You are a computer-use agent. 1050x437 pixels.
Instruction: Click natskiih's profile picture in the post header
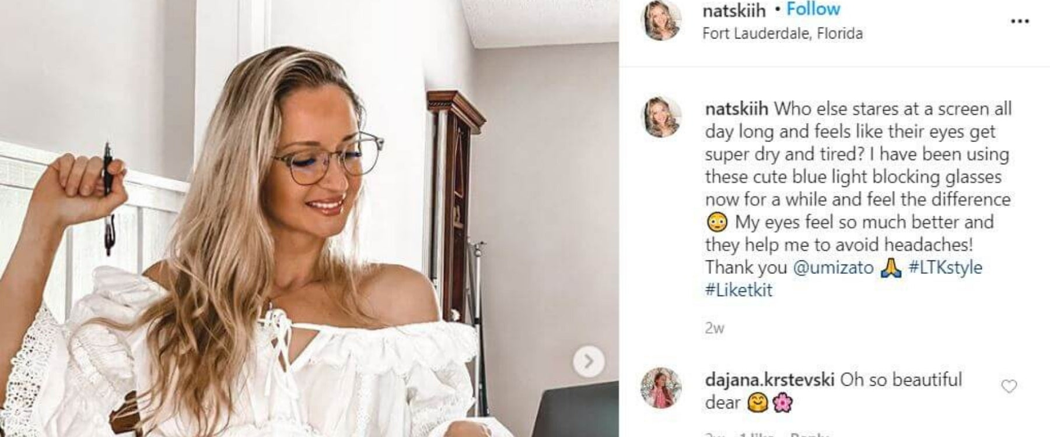(661, 21)
